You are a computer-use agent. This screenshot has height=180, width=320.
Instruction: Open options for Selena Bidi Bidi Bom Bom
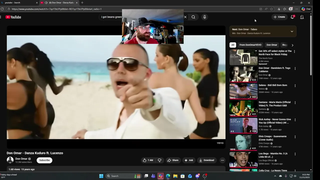pyautogui.click(x=295, y=85)
